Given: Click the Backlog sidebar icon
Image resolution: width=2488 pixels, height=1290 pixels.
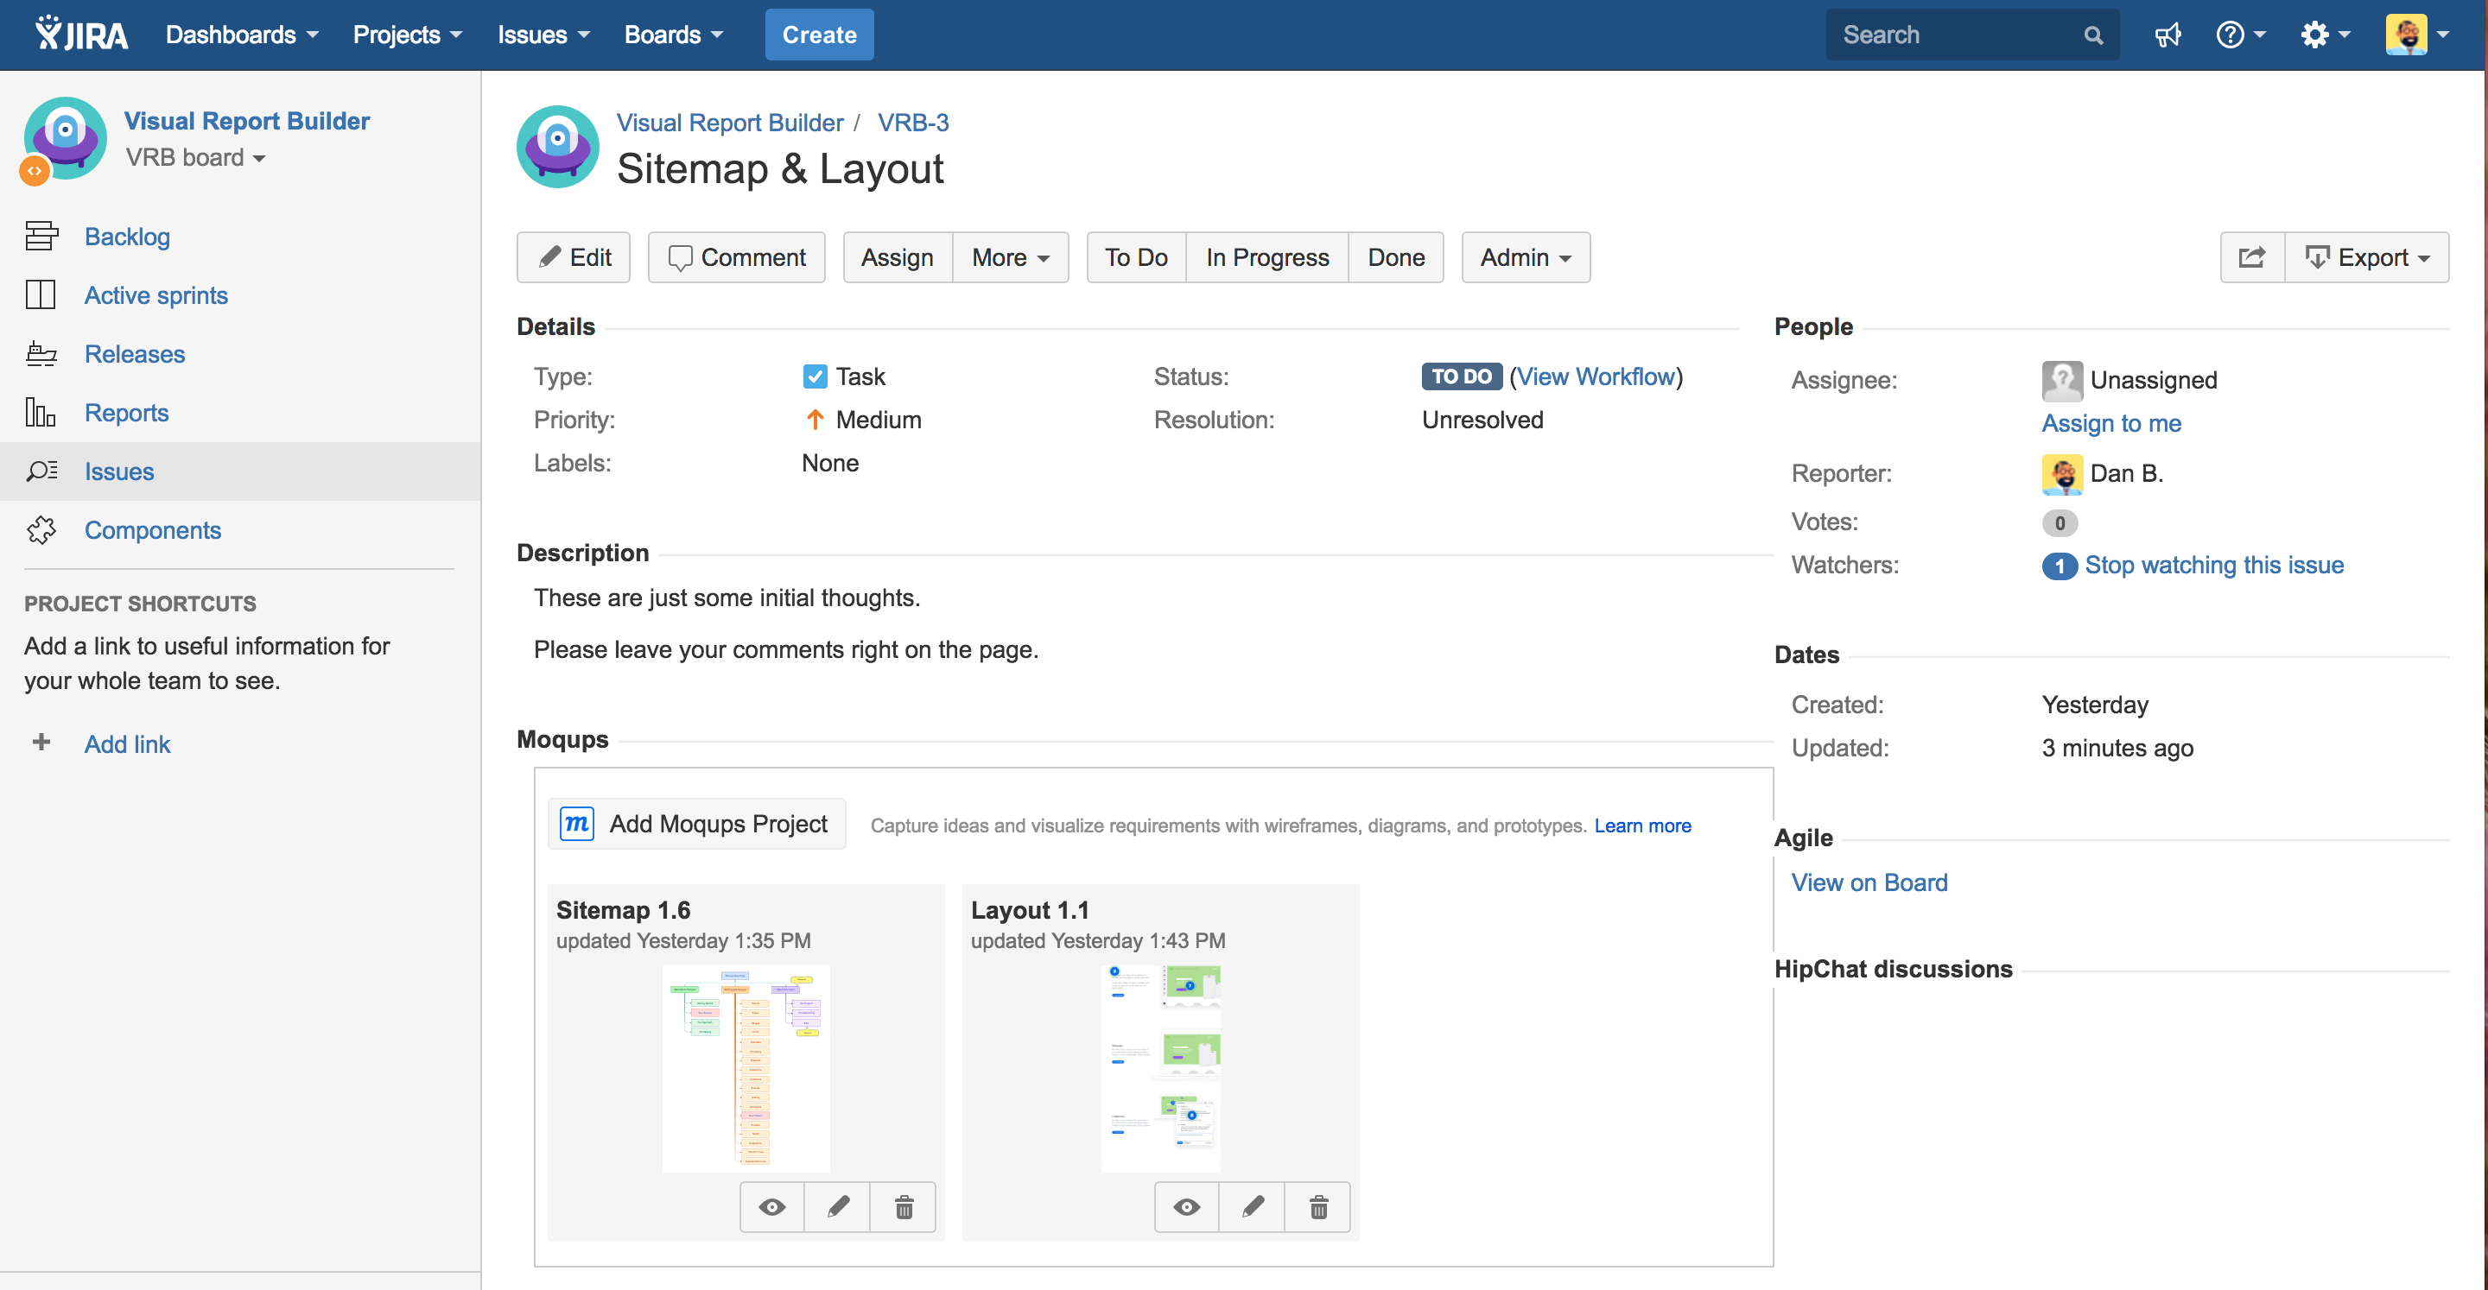Looking at the screenshot, I should [41, 236].
